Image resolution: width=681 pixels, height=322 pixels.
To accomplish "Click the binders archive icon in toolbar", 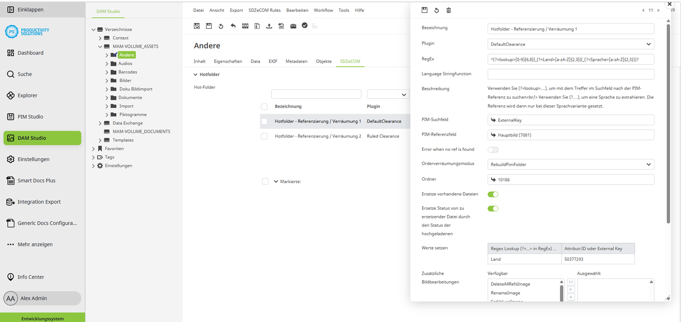I will coord(245,26).
